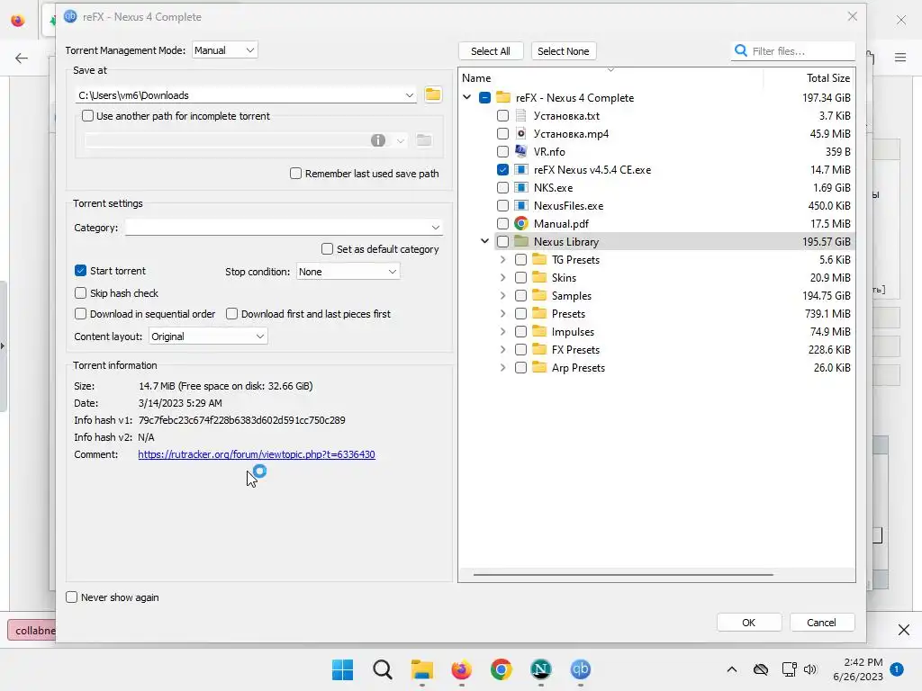Viewport: 922px width, 691px height.
Task: Sort file list by Total Size header
Action: (x=828, y=77)
